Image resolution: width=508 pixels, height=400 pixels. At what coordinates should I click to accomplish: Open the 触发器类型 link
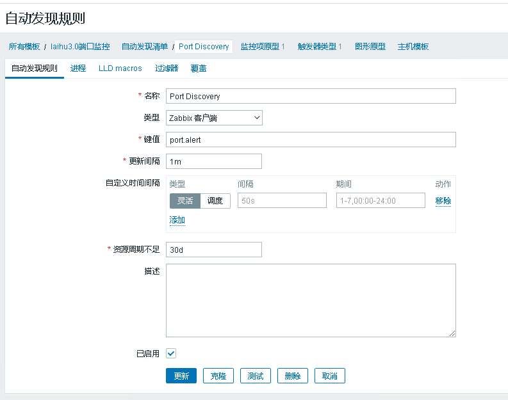pos(320,47)
